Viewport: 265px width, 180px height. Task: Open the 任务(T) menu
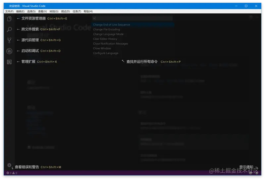coord(77,11)
